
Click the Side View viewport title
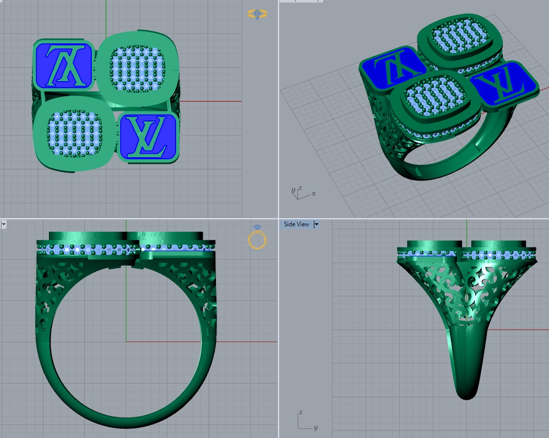[296, 224]
